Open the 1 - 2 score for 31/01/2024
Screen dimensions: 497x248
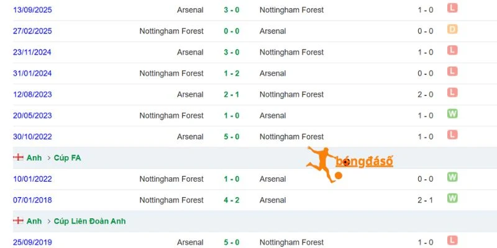(x=232, y=73)
